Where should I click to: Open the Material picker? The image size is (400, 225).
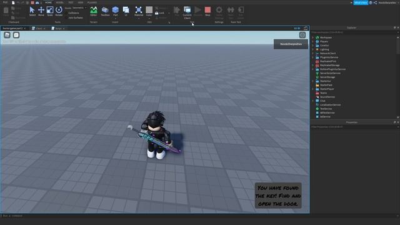[139, 11]
